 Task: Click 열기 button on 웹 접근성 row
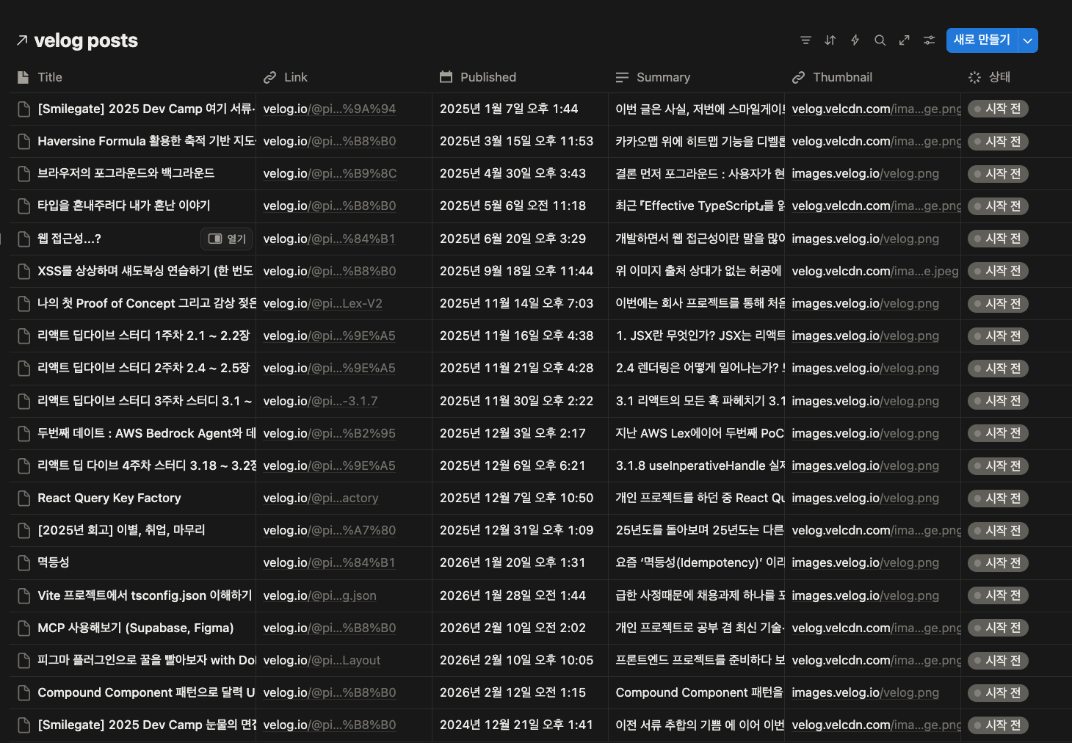pos(227,239)
